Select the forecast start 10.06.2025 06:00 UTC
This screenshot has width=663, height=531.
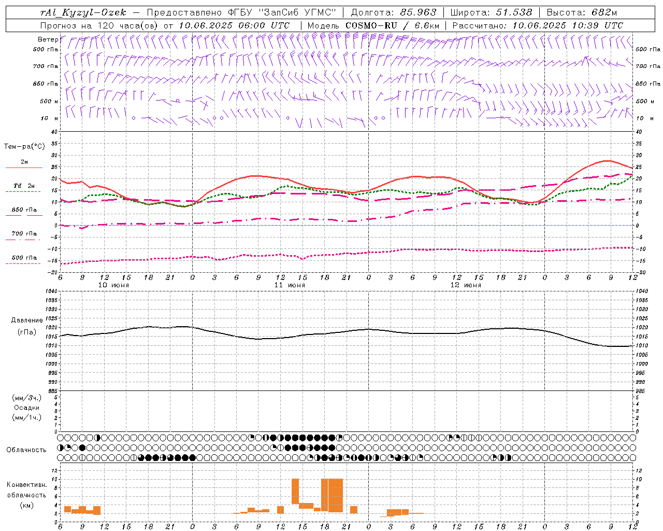pos(234,25)
